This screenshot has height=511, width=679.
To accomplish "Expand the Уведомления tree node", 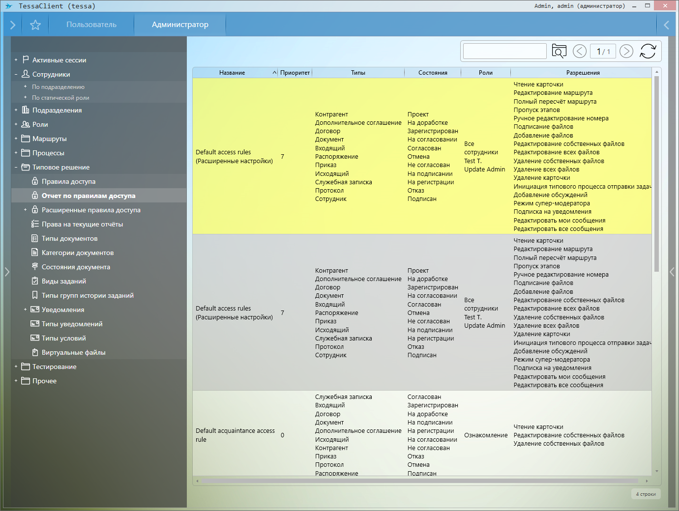I will click(x=25, y=310).
